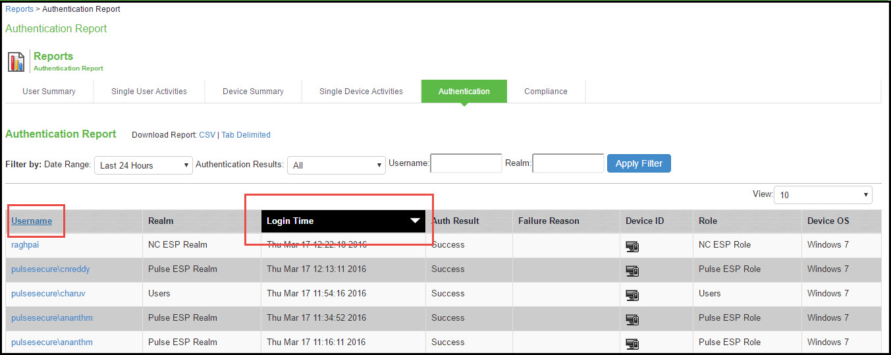Click device icon in cnreddy row
Viewport: 891px width, 355px height.
point(632,271)
